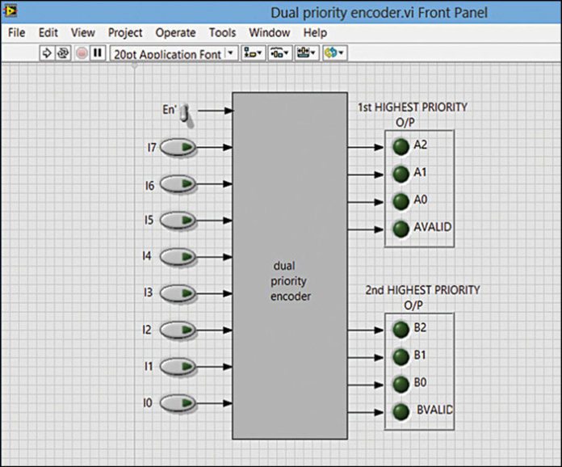Open the Project menu
Image resolution: width=562 pixels, height=467 pixels.
125,32
